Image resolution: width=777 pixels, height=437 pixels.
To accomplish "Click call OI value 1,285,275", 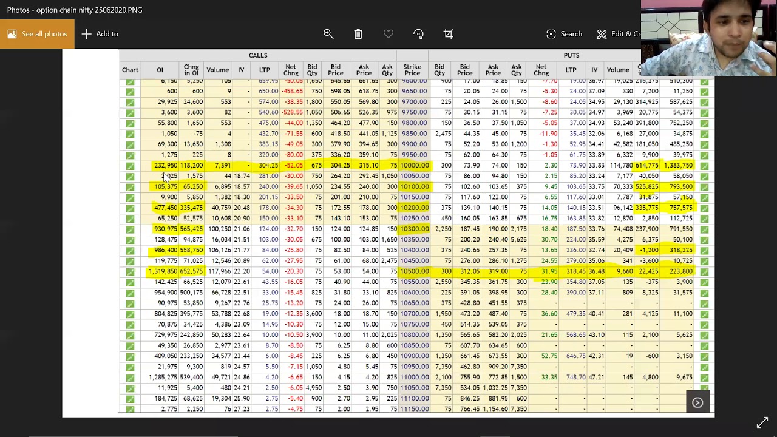I will [x=163, y=378].
